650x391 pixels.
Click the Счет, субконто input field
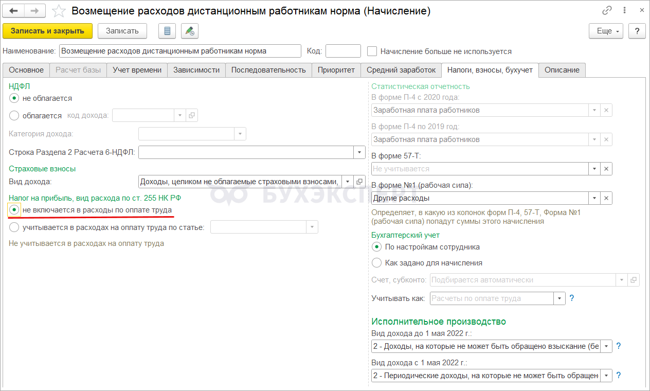click(522, 280)
